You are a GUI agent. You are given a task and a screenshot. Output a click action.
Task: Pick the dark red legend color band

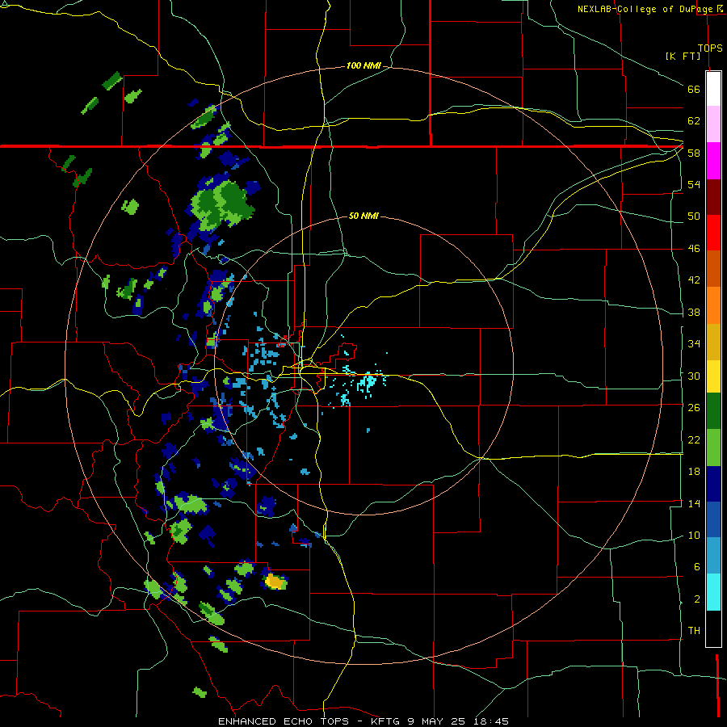713,196
